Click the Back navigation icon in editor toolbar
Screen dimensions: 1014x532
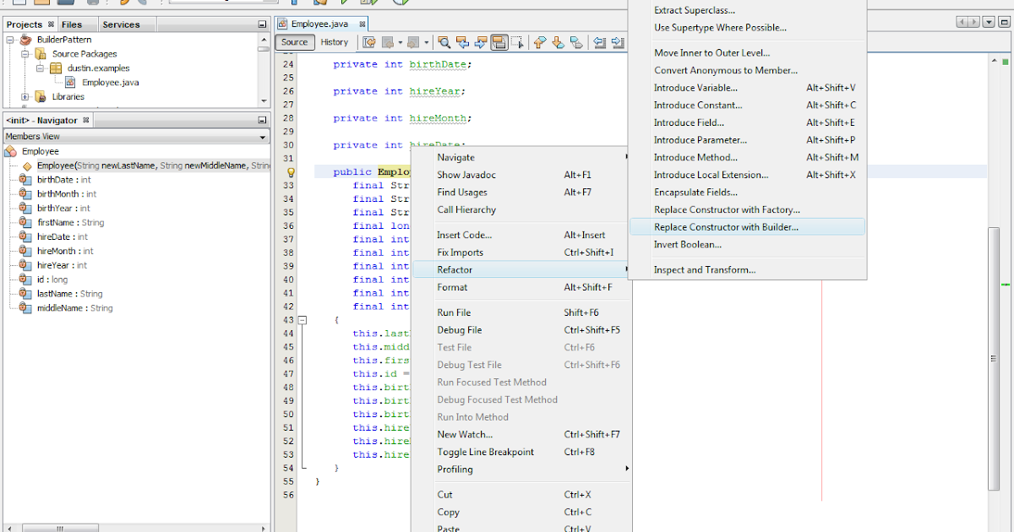coord(387,42)
